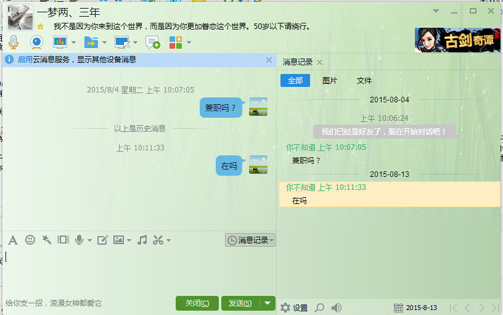Go to next history page

pyautogui.click(x=481, y=308)
